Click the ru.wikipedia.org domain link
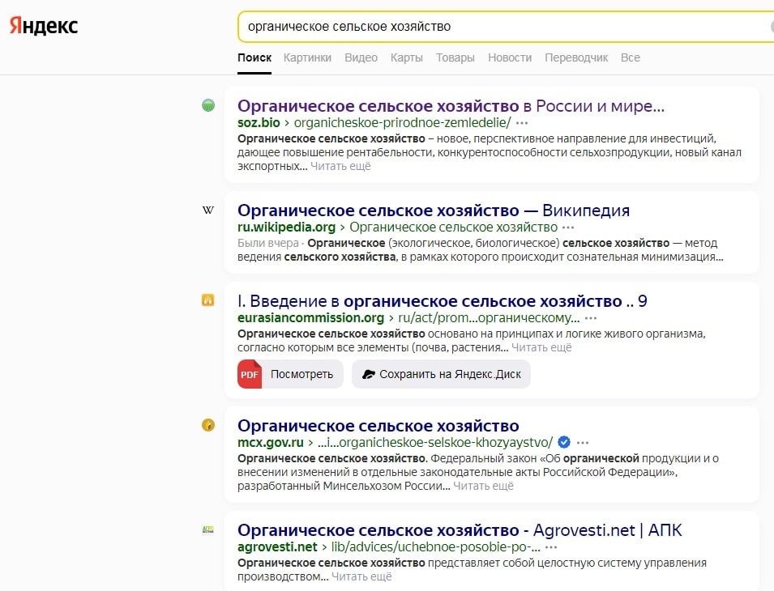Image resolution: width=774 pixels, height=591 pixels. (x=286, y=227)
